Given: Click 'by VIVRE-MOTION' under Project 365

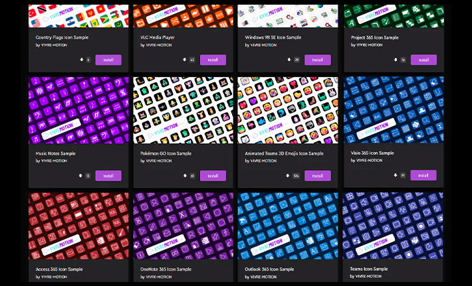Looking at the screenshot, I should click(x=367, y=44).
